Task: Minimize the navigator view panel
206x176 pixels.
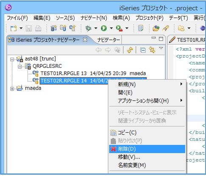Action: click(x=154, y=38)
